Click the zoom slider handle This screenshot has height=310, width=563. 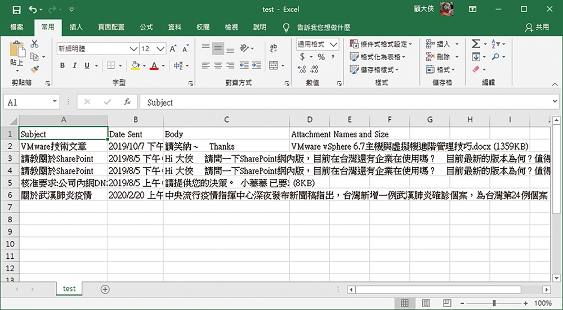[x=494, y=303]
